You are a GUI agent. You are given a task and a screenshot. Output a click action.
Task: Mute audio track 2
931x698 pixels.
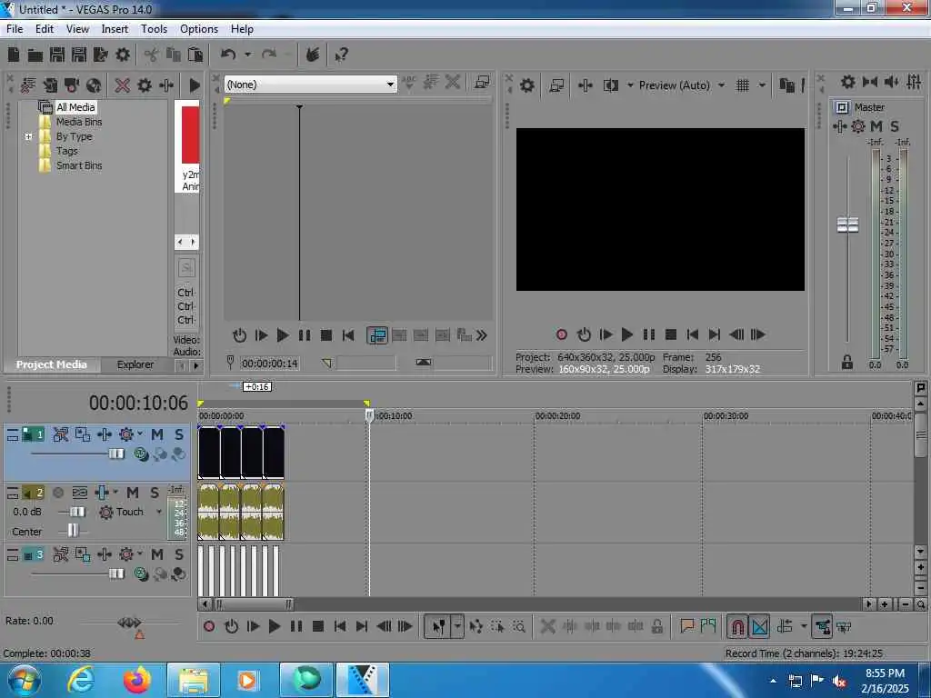point(133,493)
